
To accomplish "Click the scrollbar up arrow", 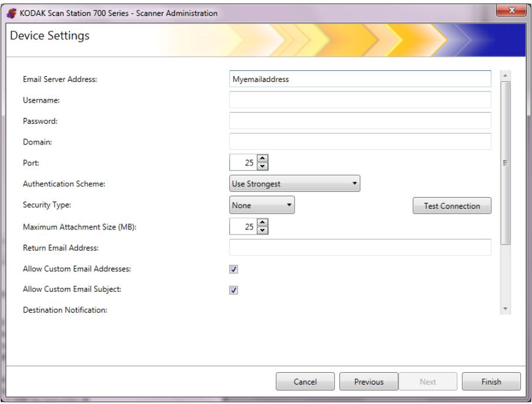I will (505, 75).
